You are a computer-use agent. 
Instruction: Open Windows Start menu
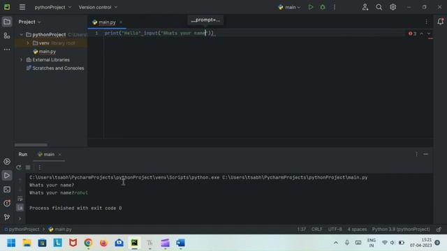[x=11, y=243]
